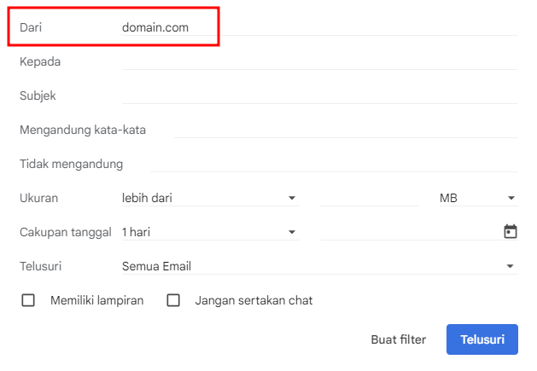The height and width of the screenshot is (371, 537).
Task: Open the calendar date picker icon
Action: pyautogui.click(x=511, y=231)
